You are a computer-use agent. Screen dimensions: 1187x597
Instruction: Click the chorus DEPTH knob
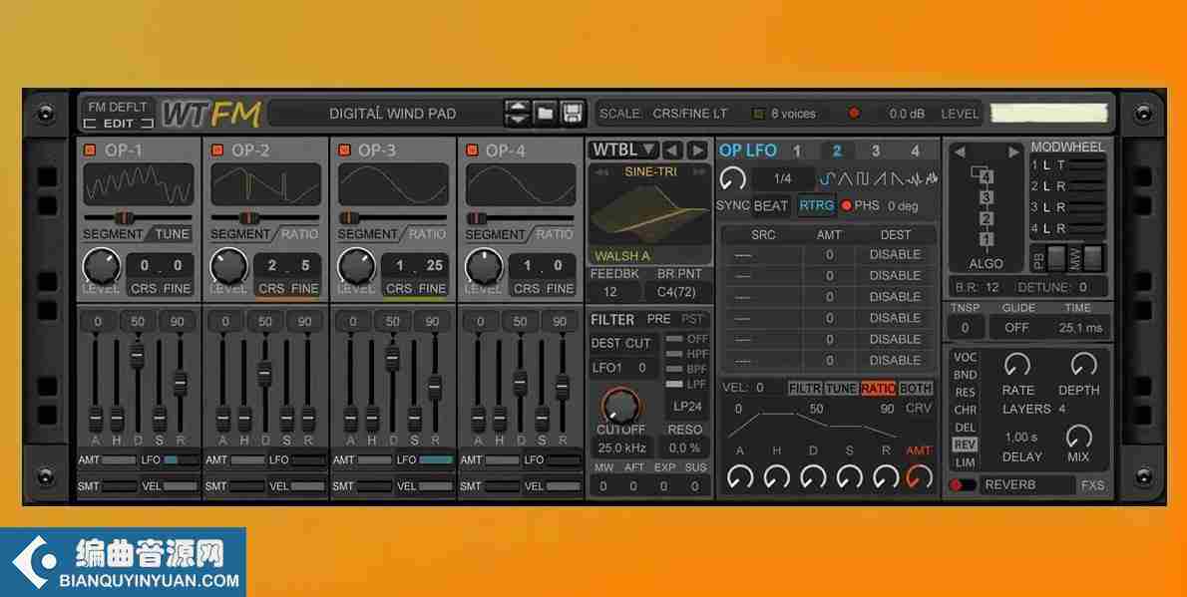(1084, 366)
